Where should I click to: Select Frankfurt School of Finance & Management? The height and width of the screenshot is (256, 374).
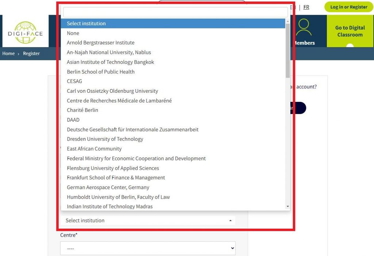(173, 177)
